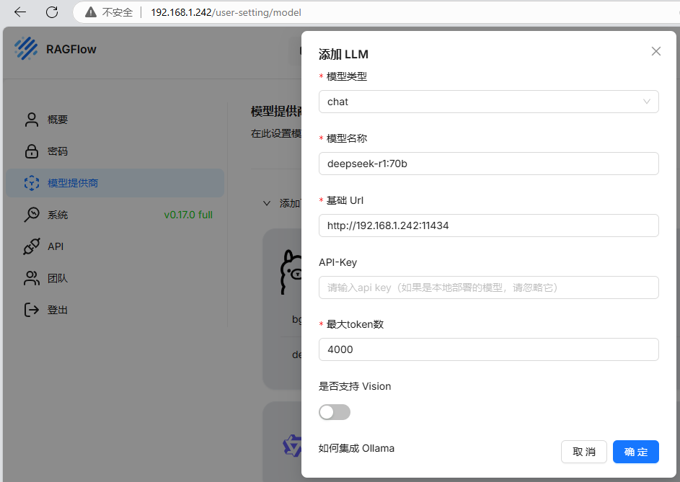
Task: Click the API-Key input field
Action: click(488, 287)
